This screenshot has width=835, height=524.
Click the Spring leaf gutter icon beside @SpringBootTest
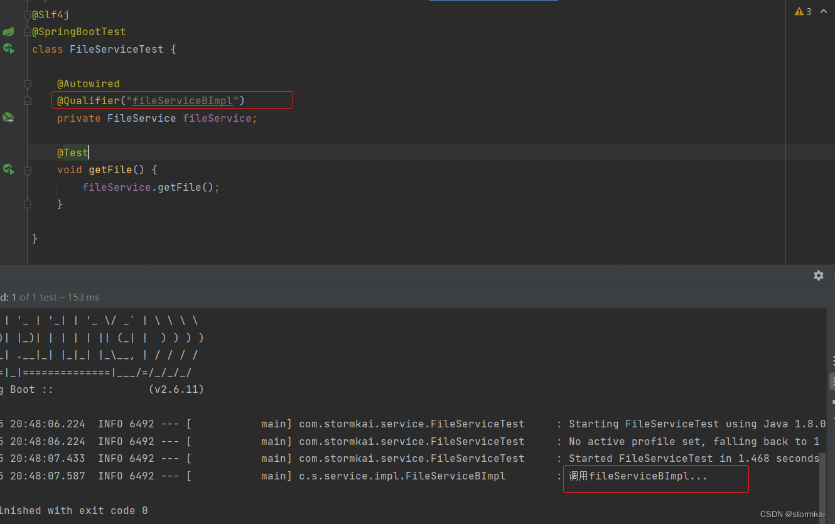(x=8, y=31)
